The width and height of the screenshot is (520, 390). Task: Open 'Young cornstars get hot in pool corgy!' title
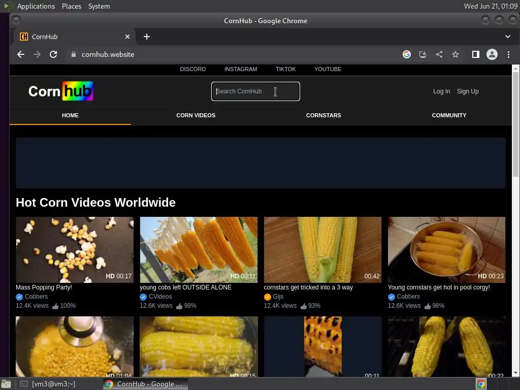(438, 287)
